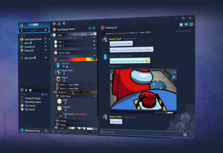The width and height of the screenshot is (223, 153).
Task: Open the GIF picker in message box
Action: [185, 134]
